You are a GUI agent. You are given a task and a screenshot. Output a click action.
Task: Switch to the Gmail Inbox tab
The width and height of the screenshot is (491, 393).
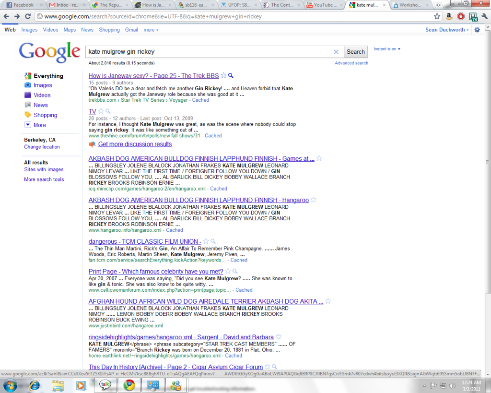tap(67, 5)
